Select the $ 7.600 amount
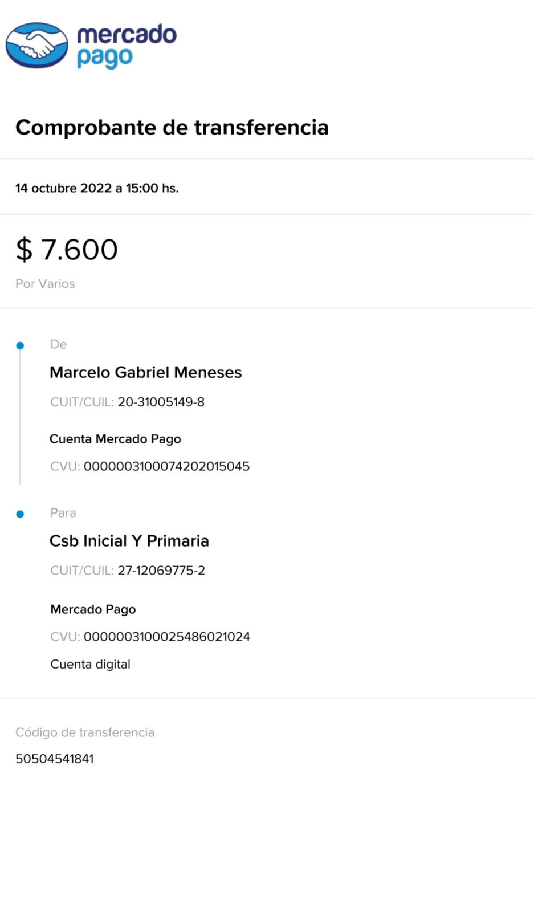534x904 pixels. (x=67, y=250)
